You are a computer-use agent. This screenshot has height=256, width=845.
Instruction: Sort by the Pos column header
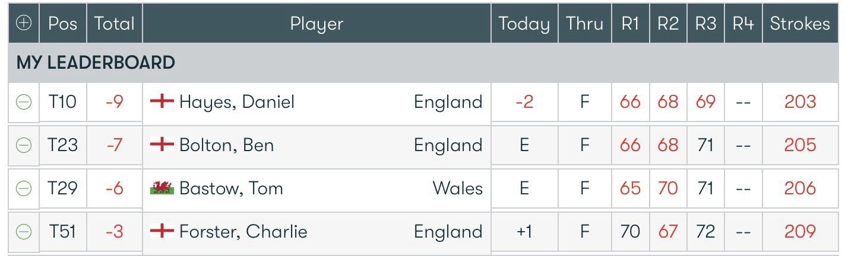coord(63,24)
